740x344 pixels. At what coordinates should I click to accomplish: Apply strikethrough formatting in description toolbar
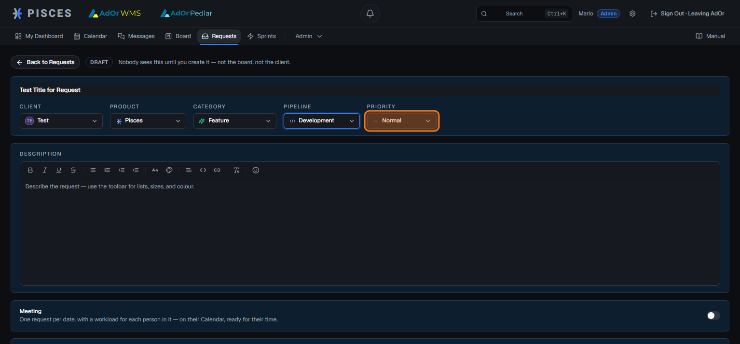[x=73, y=170]
